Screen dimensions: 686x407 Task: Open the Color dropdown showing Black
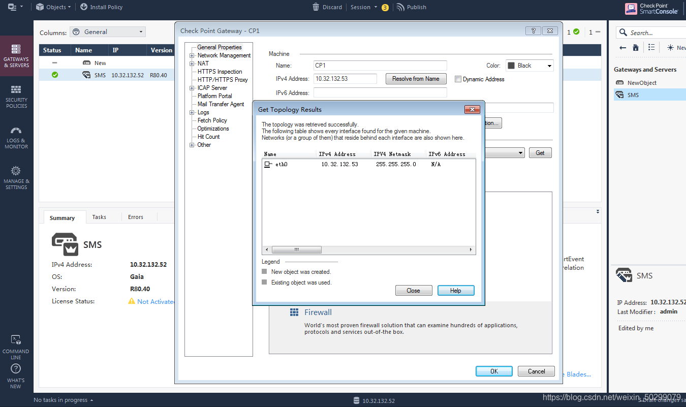(529, 66)
